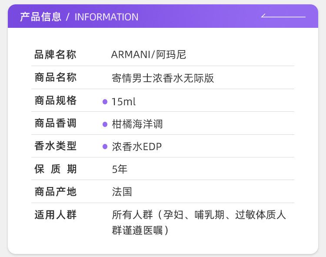The image size is (326, 257).
Task: Select the 5年 shelf life value
Action: point(120,170)
